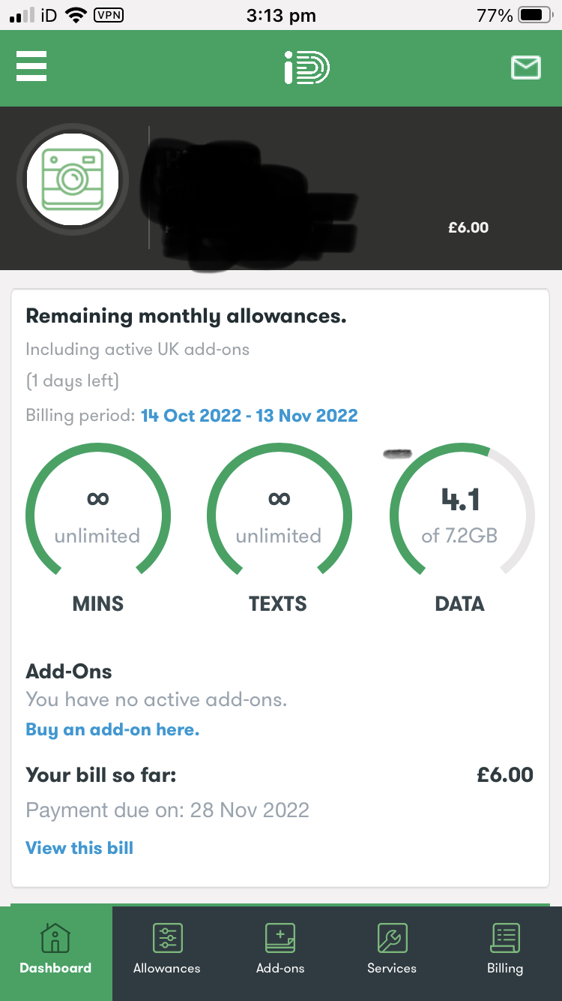This screenshot has height=1001, width=562.
Task: Open the Billing receipt icon
Action: [505, 939]
